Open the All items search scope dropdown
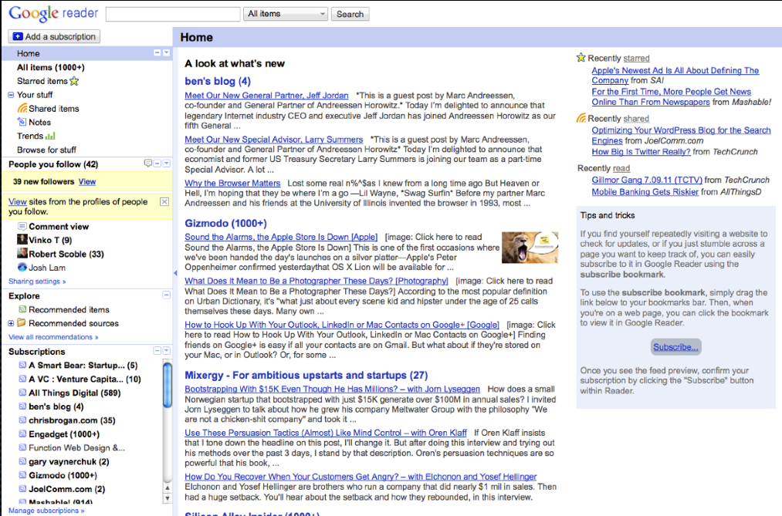 click(286, 14)
